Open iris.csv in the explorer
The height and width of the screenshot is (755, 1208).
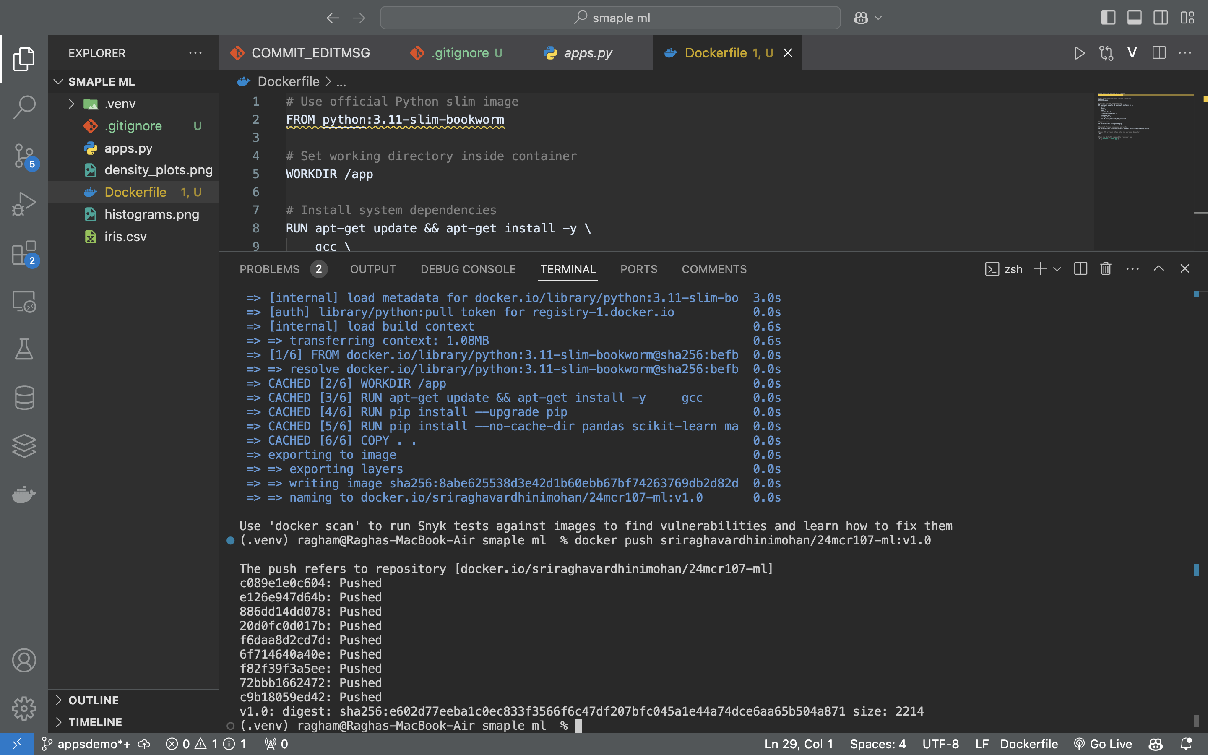tap(133, 237)
